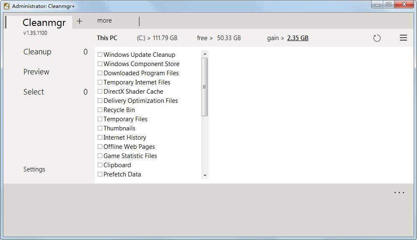Open the three-dots overflow menu
Screen dimensions: 417x240
pyautogui.click(x=399, y=193)
